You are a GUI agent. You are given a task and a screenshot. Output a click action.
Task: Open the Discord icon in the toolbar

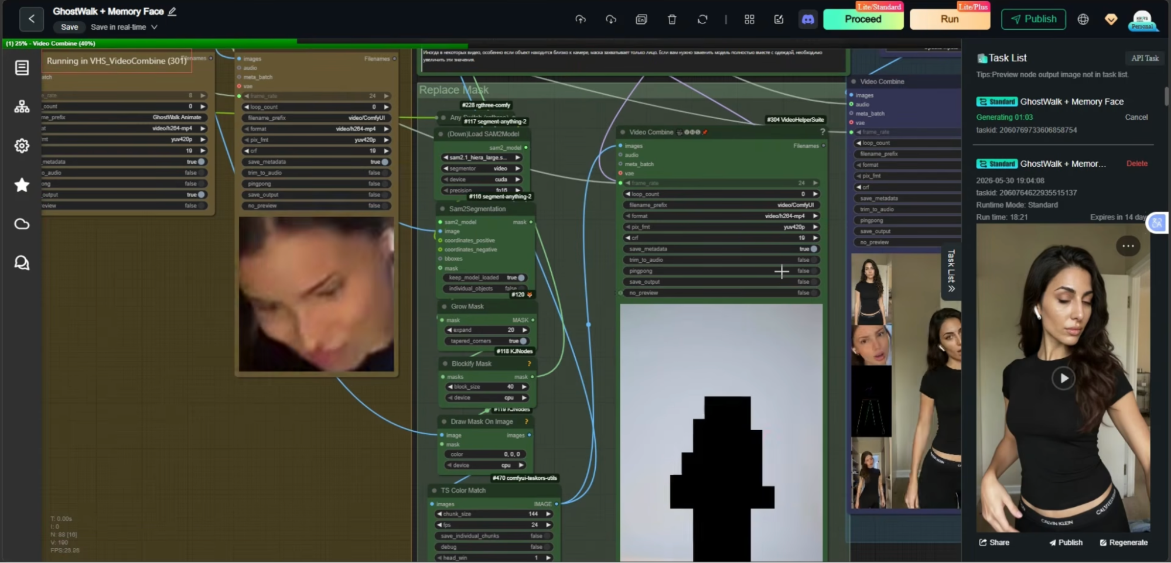[x=808, y=19]
